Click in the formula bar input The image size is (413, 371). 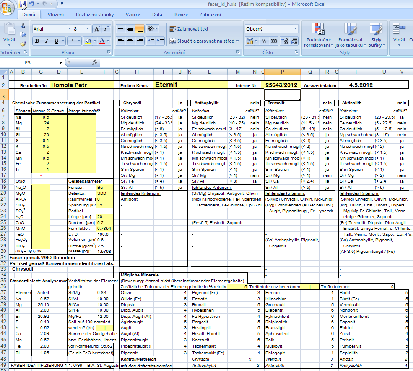point(256,63)
